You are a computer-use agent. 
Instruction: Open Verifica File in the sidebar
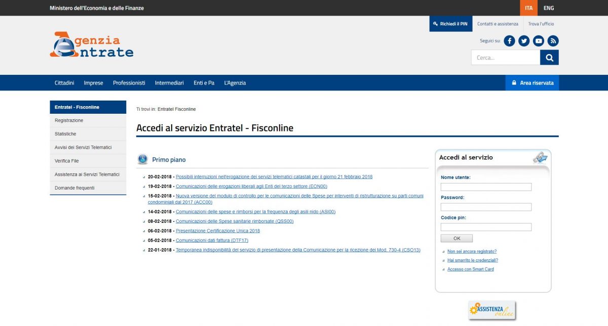(88, 161)
